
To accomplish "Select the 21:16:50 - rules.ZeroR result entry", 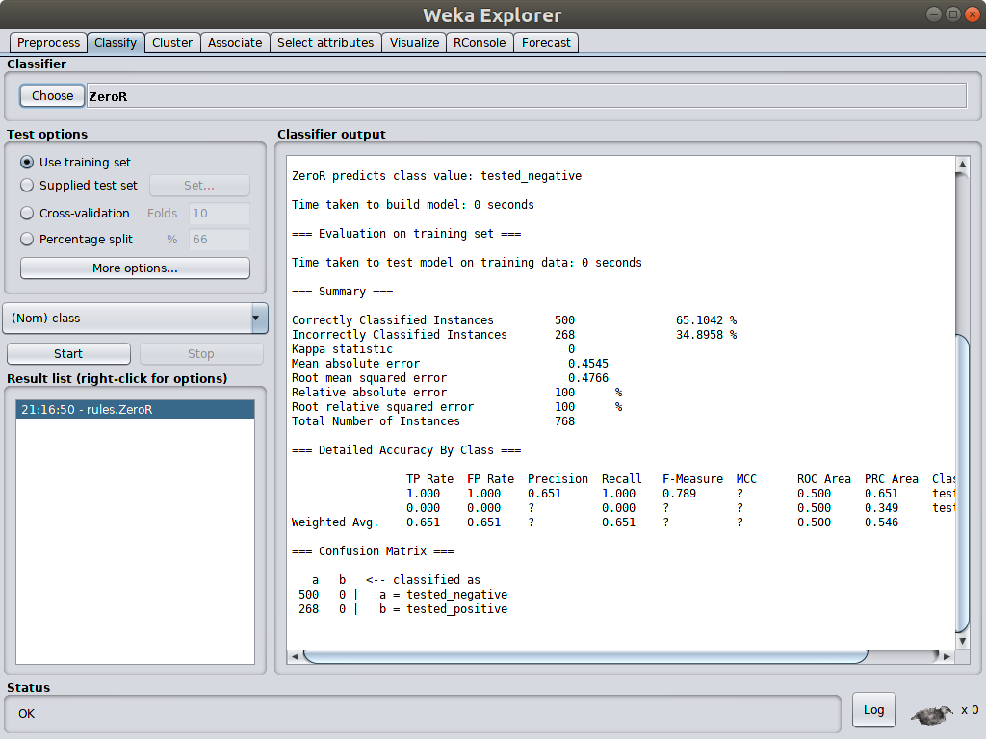I will tap(135, 410).
